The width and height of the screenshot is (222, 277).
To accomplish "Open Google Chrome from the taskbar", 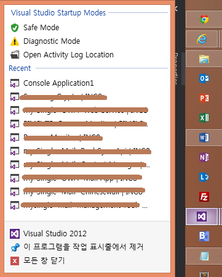I will tap(204, 19).
